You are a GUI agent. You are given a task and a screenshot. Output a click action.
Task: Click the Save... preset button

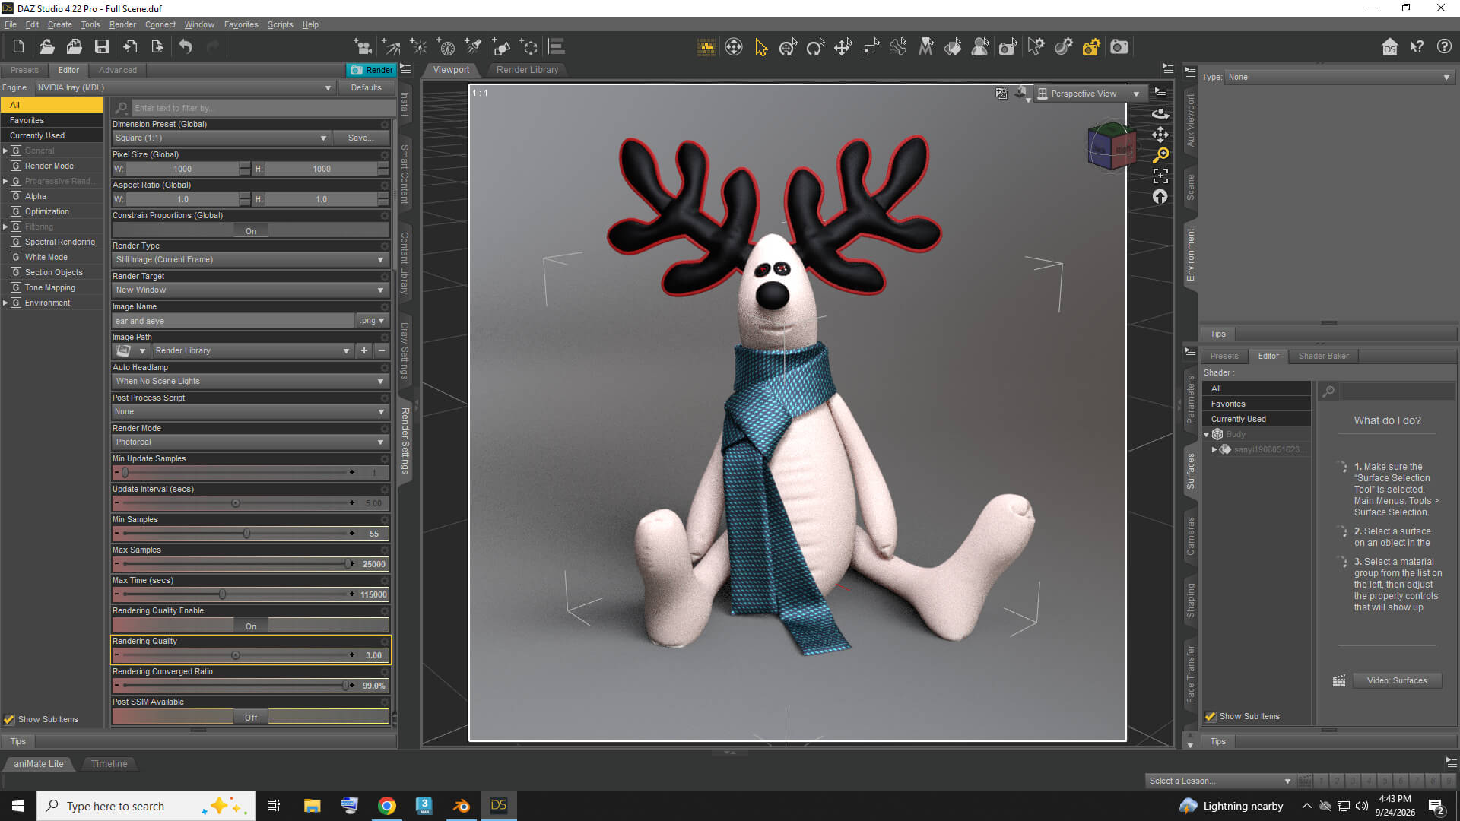point(360,138)
